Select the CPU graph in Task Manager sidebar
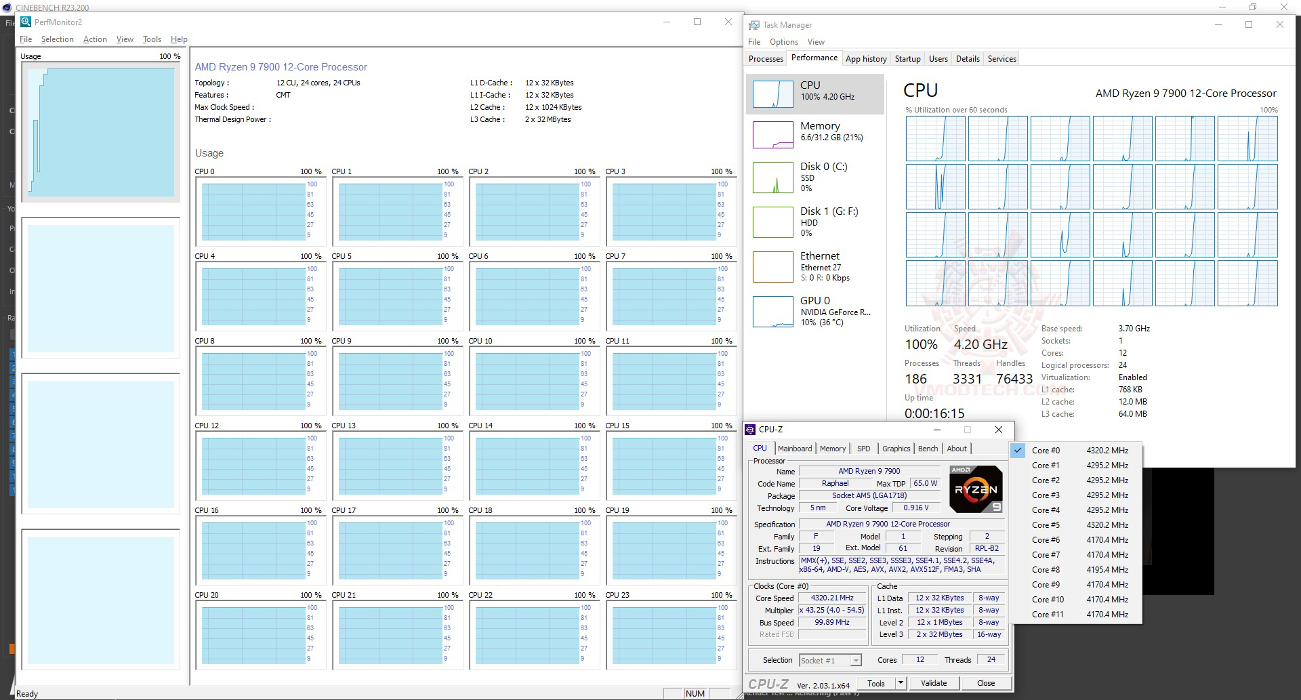Image resolution: width=1301 pixels, height=700 pixels. click(773, 94)
